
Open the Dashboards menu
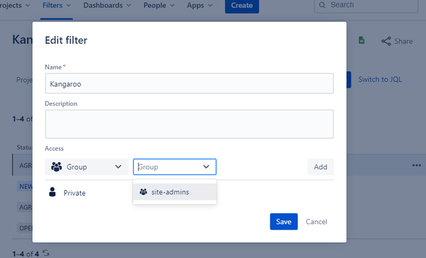(x=107, y=5)
